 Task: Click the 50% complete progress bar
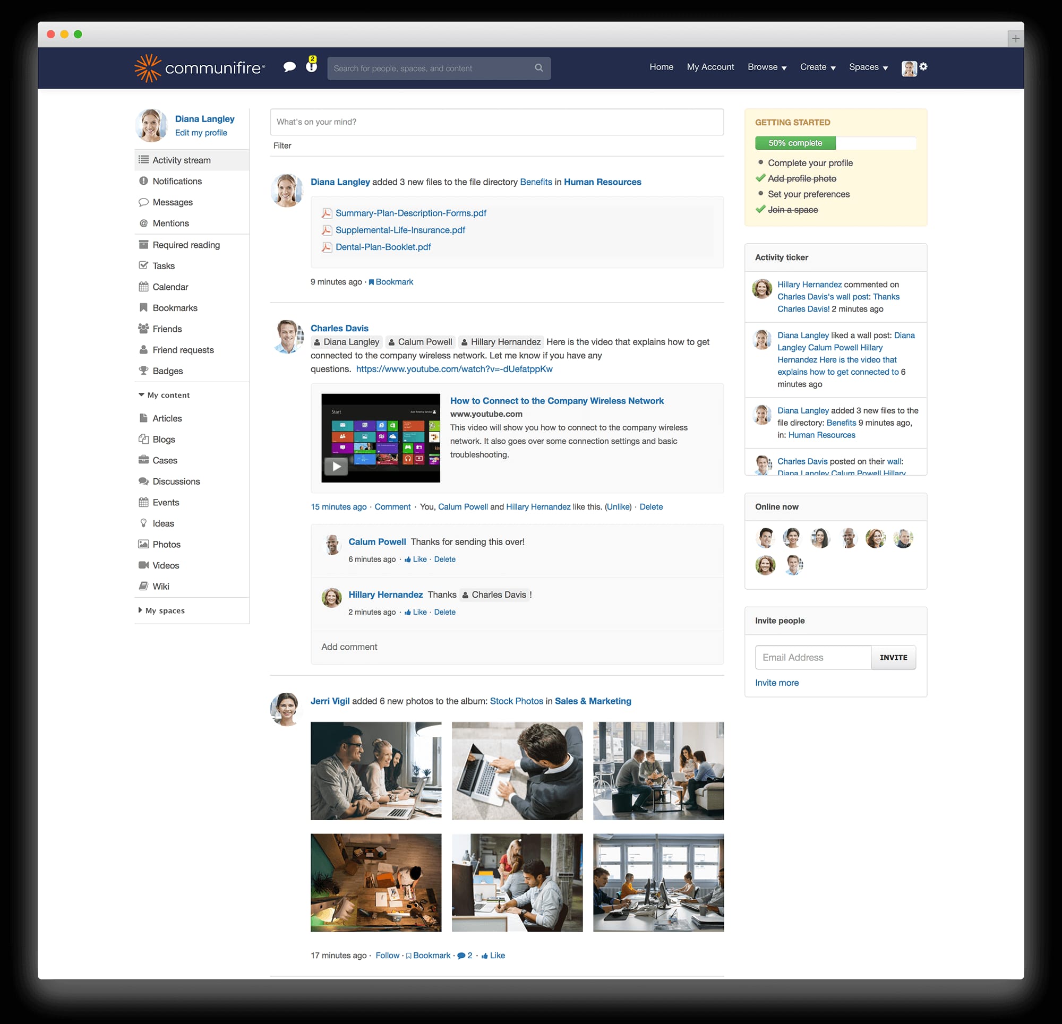[795, 142]
